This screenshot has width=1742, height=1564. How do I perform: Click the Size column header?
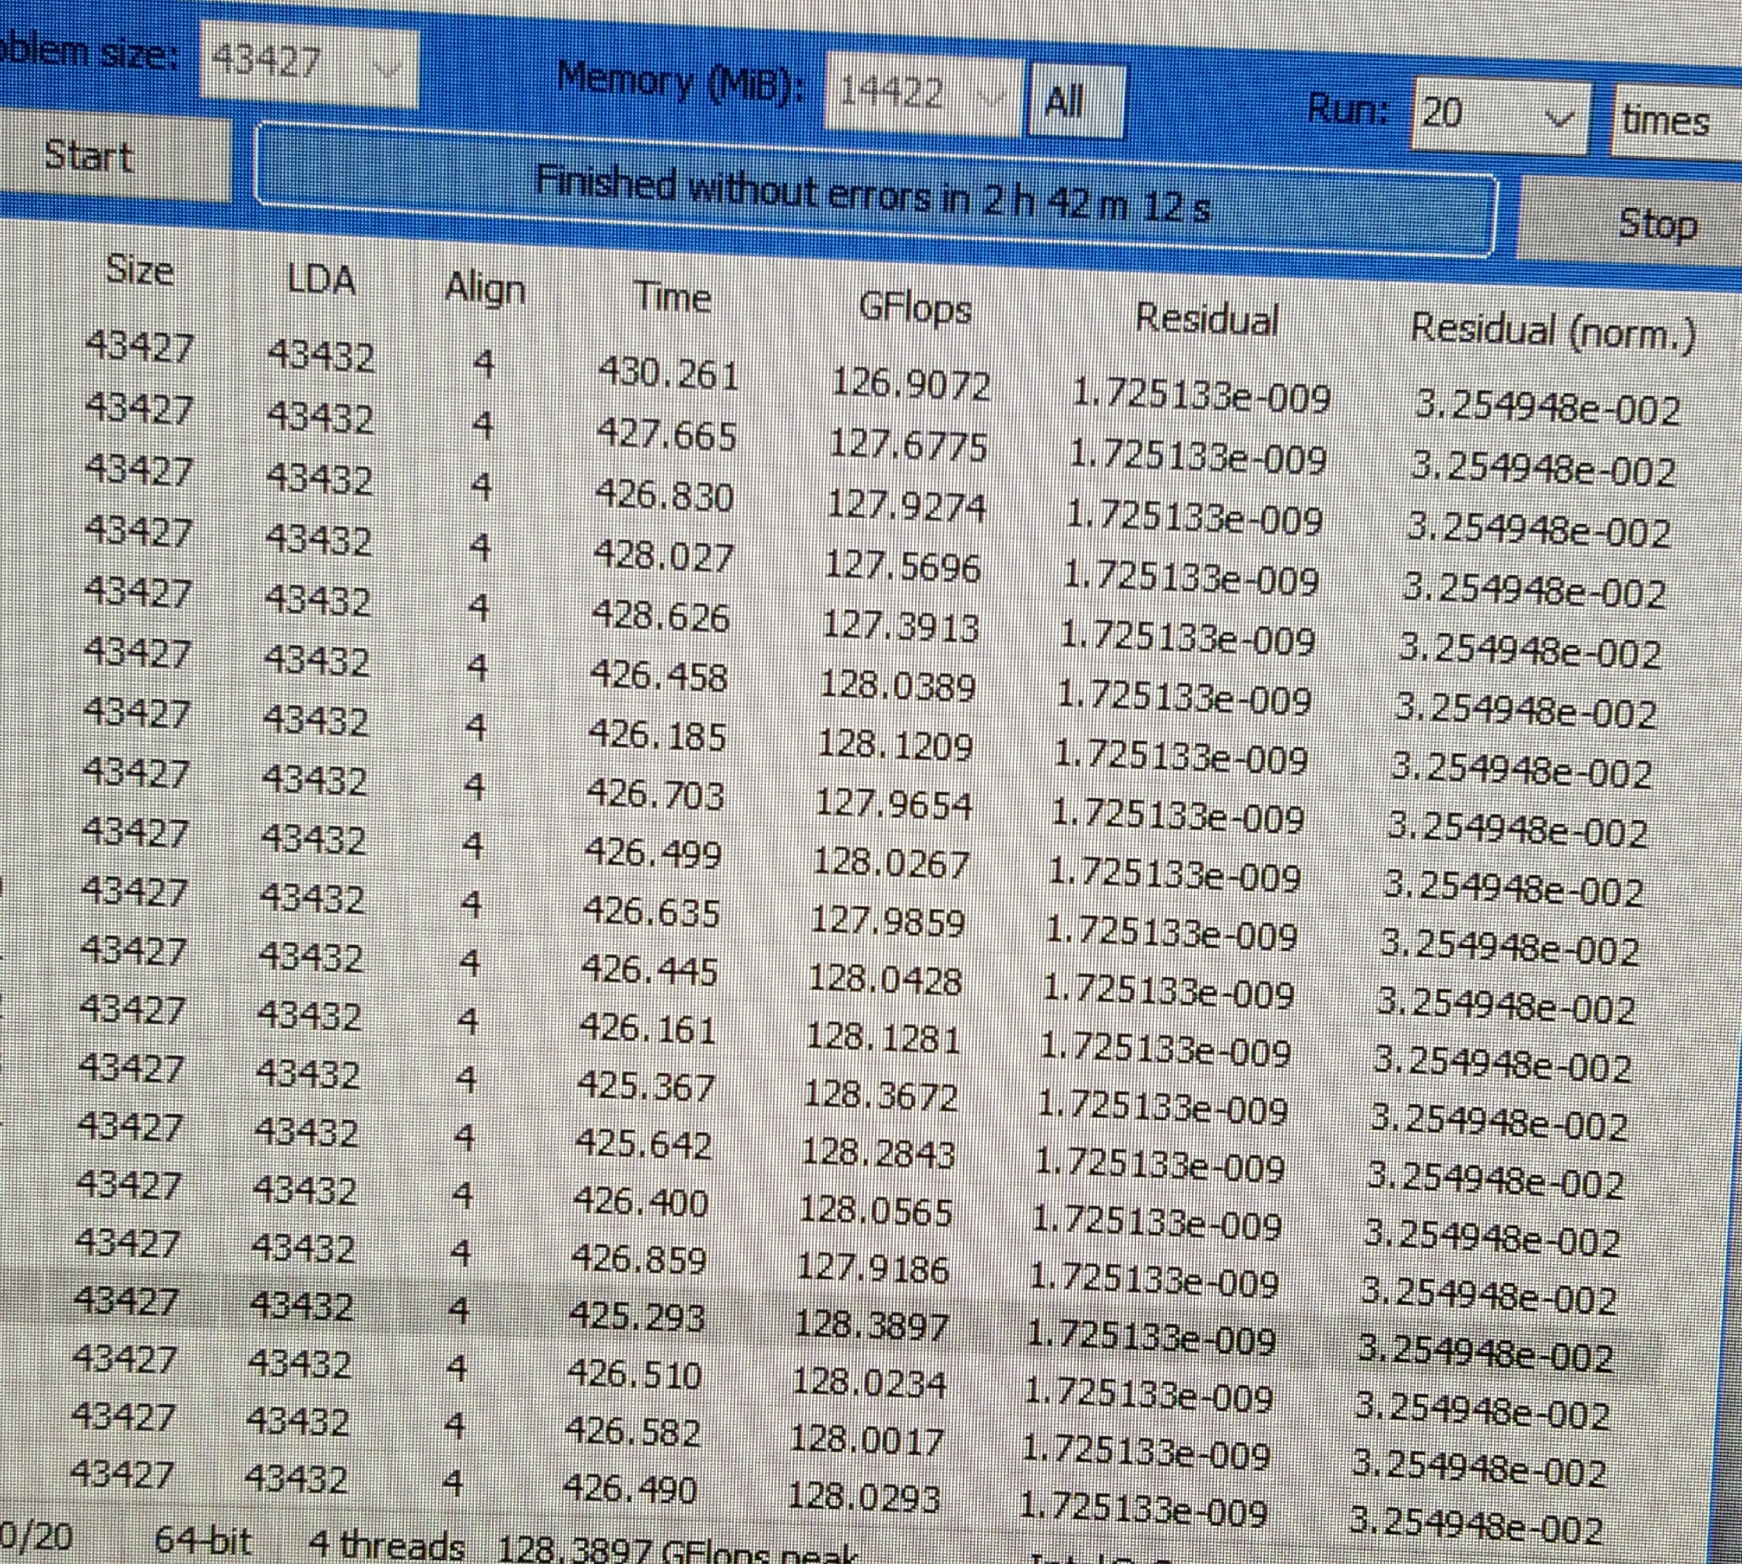pyautogui.click(x=139, y=272)
